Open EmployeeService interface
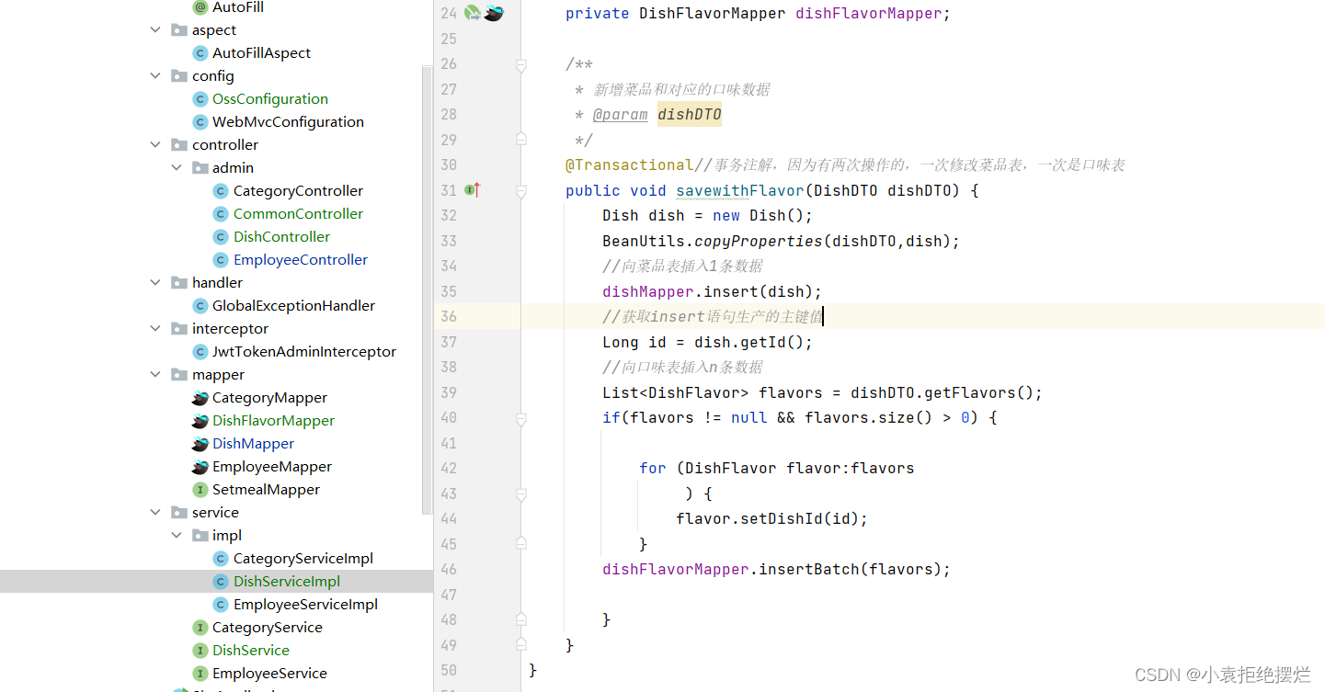This screenshot has height=692, width=1325. [x=269, y=674]
